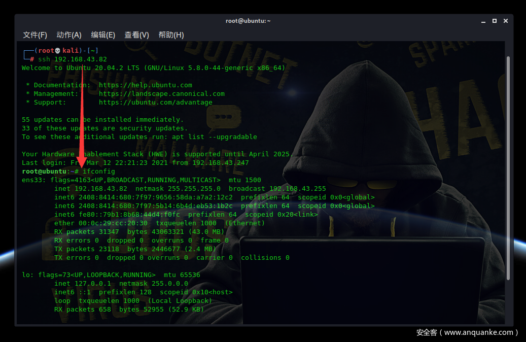Click the root@ubuntu shell prompt
This screenshot has height=342, width=526.
(x=50, y=172)
